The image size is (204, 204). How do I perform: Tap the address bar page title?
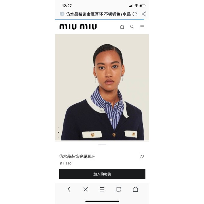(x=98, y=14)
